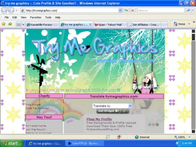Click the page scrollbar down arrow
Screen dimensions: 196x147
[x=193, y=131]
